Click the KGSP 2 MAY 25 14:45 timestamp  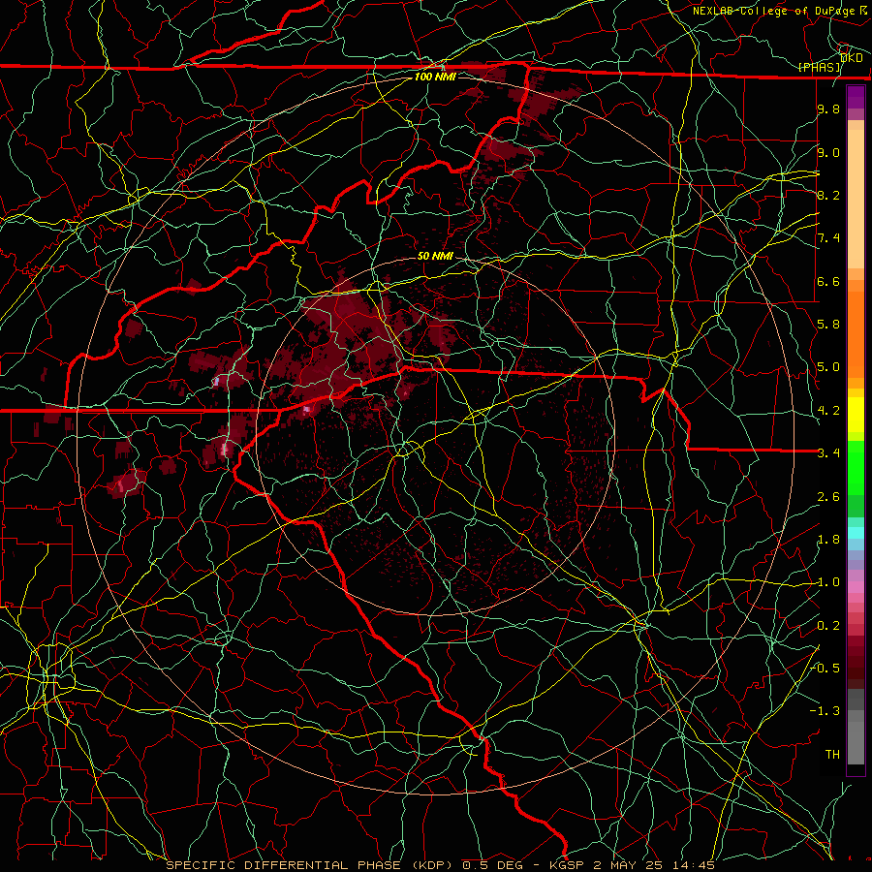coord(633,865)
